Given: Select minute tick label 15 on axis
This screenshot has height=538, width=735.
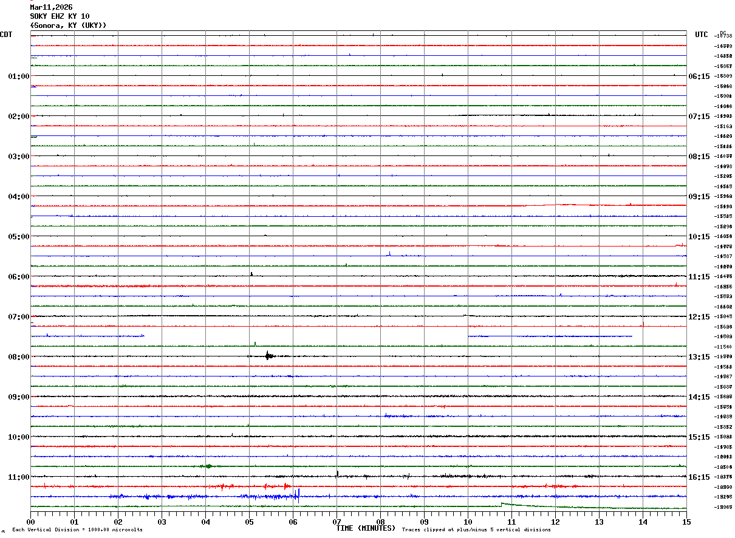Looking at the screenshot, I should [686, 522].
